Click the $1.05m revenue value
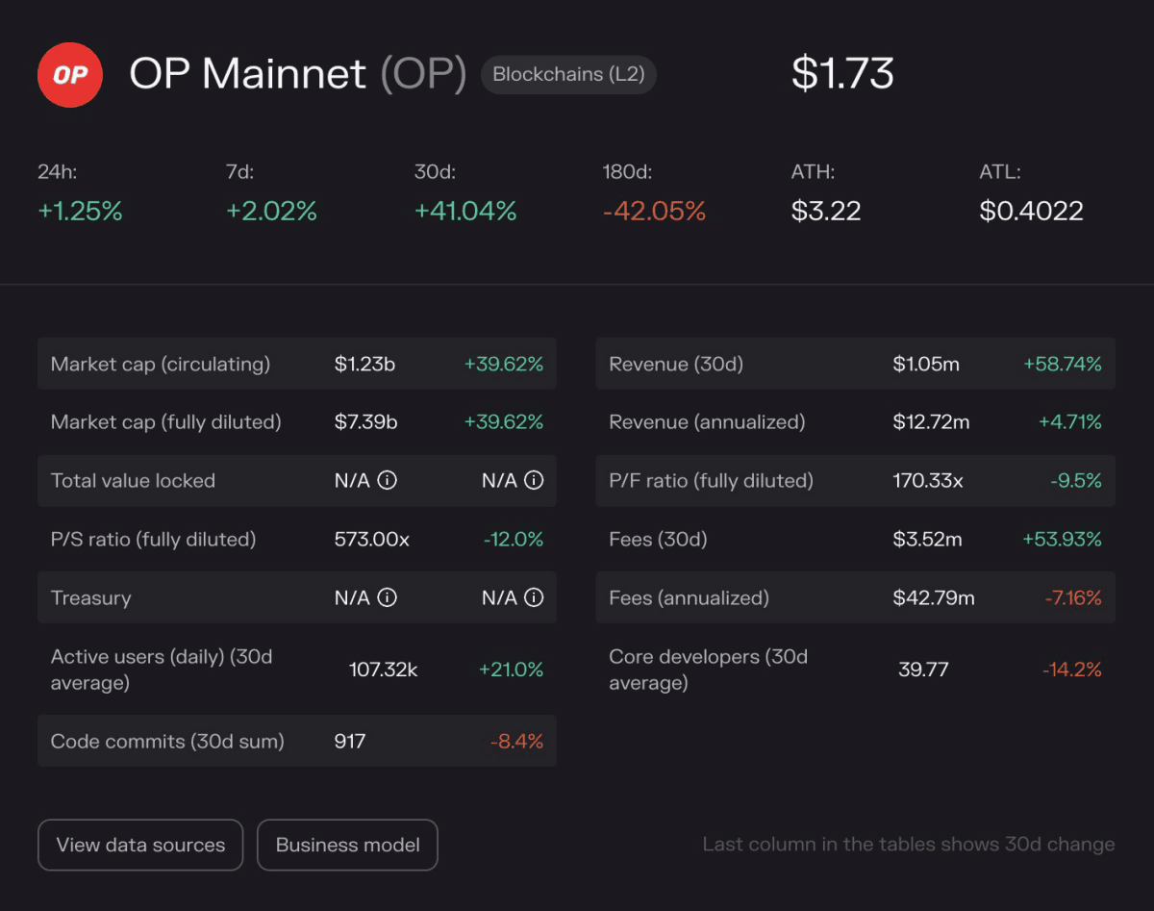Screen dimensions: 1154x911 click(x=926, y=364)
